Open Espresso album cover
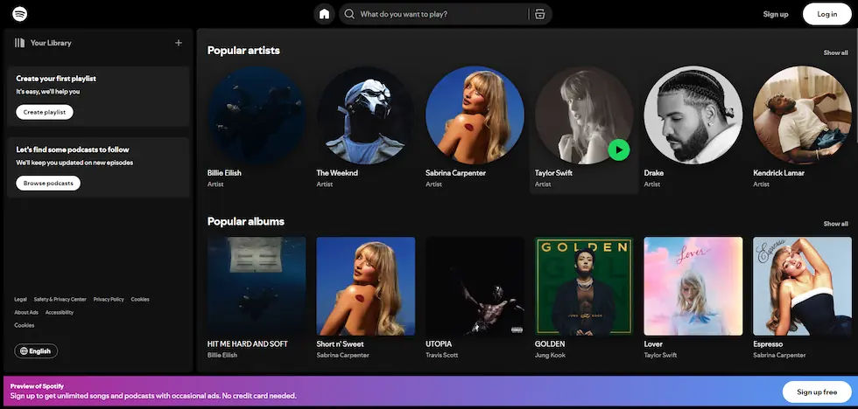The image size is (858, 409). [x=802, y=286]
